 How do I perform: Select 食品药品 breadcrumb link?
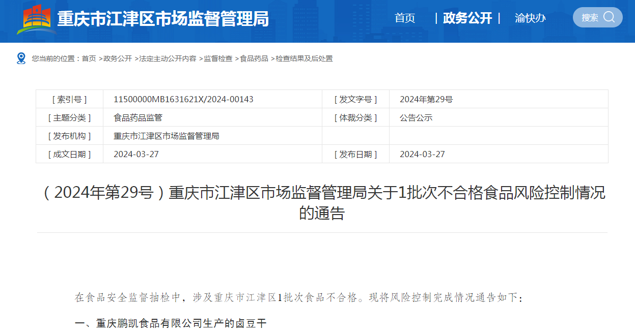point(254,58)
